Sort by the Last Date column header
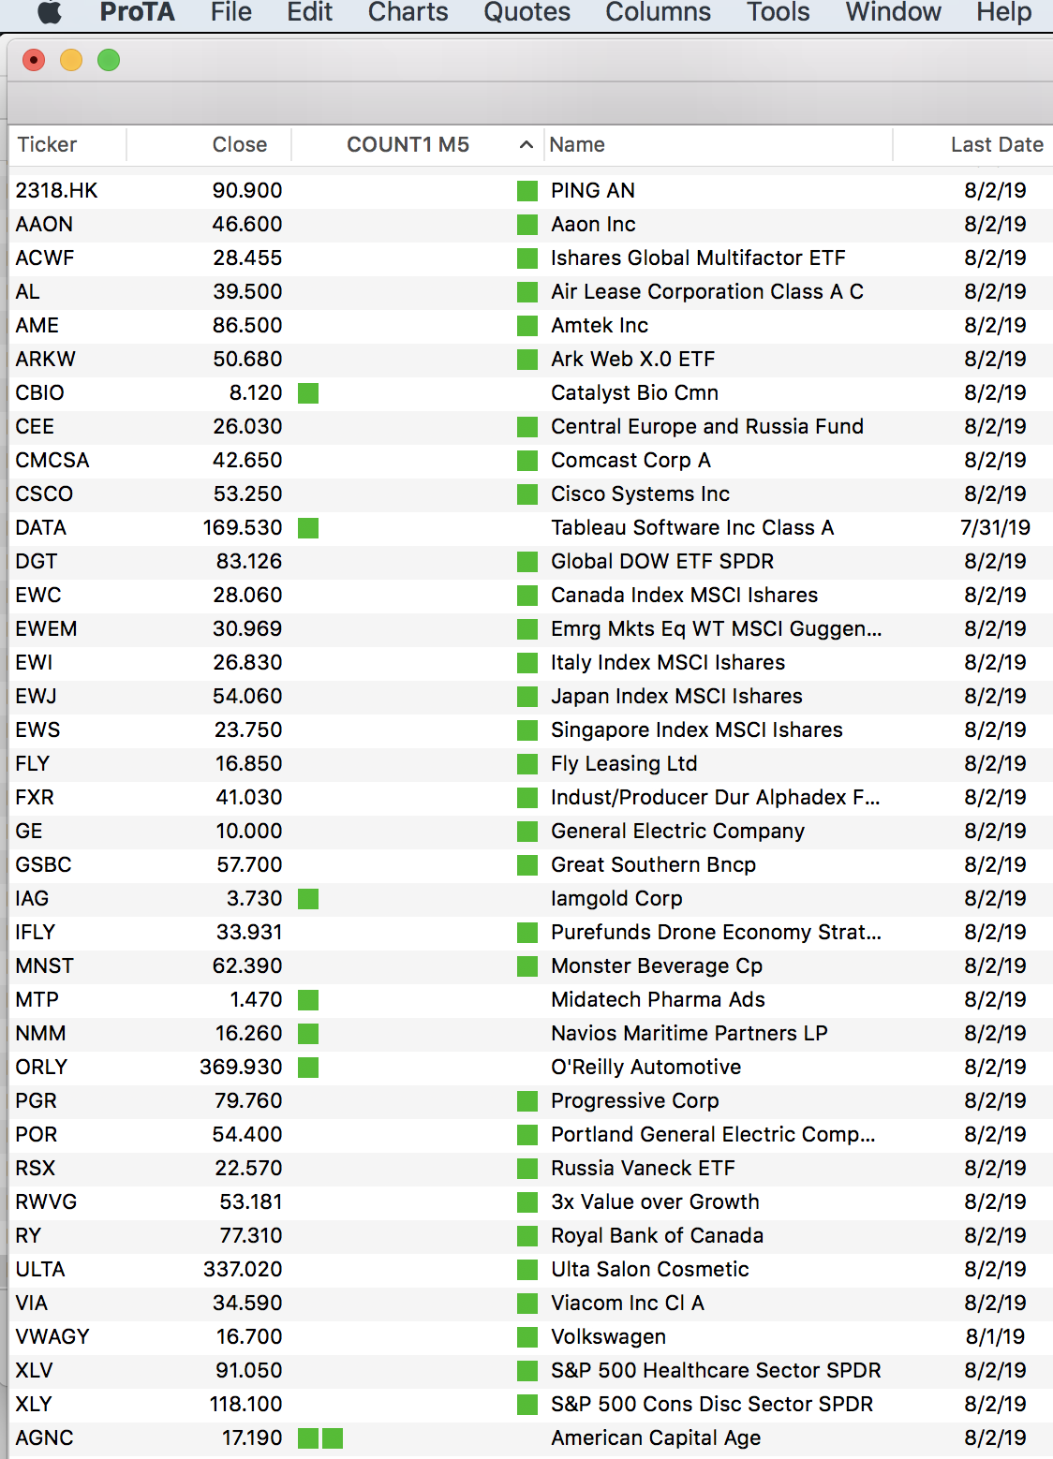 [996, 145]
